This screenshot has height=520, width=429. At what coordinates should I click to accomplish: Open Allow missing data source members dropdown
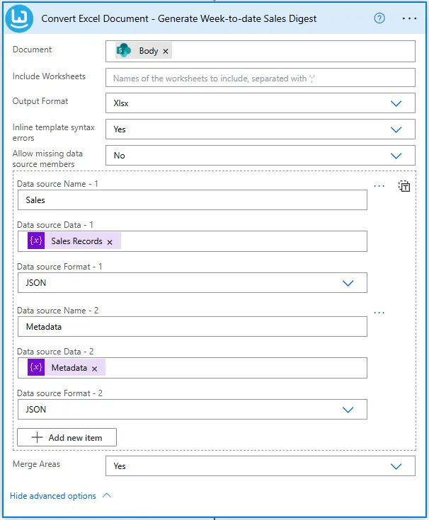(x=261, y=156)
